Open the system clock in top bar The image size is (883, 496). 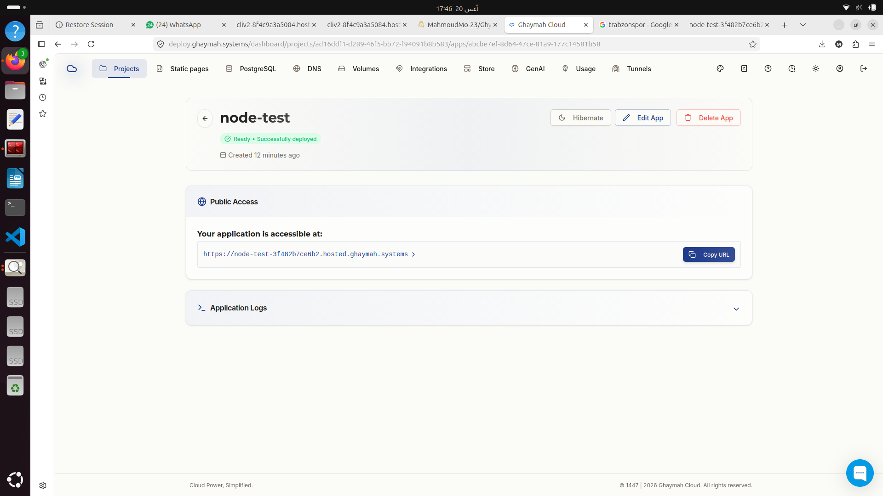tap(457, 8)
